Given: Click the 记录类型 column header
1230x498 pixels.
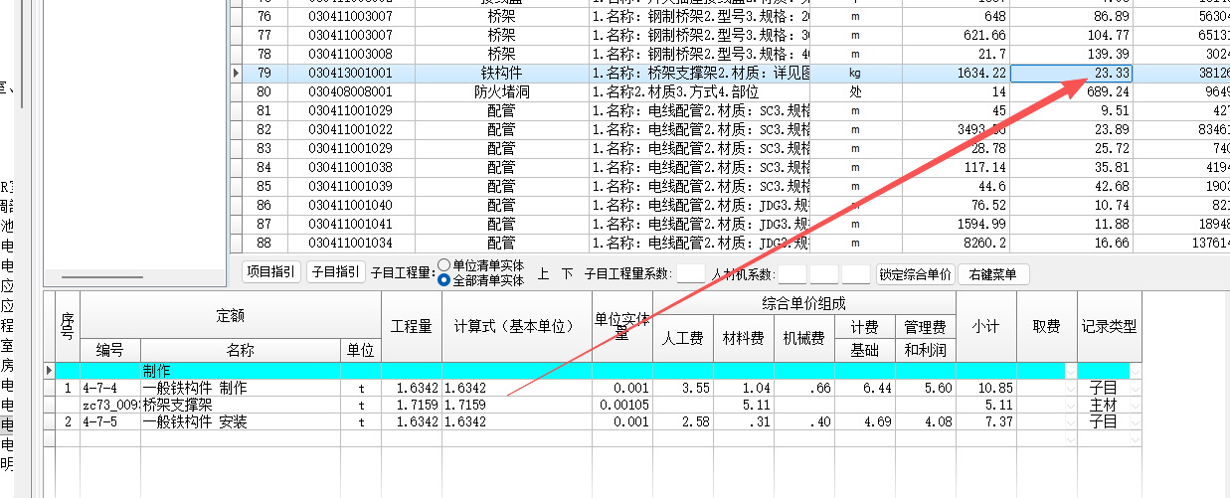Looking at the screenshot, I should [x=1109, y=326].
